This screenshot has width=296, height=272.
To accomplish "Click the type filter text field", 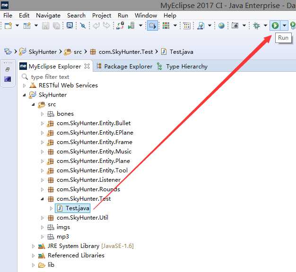I will click(x=50, y=77).
